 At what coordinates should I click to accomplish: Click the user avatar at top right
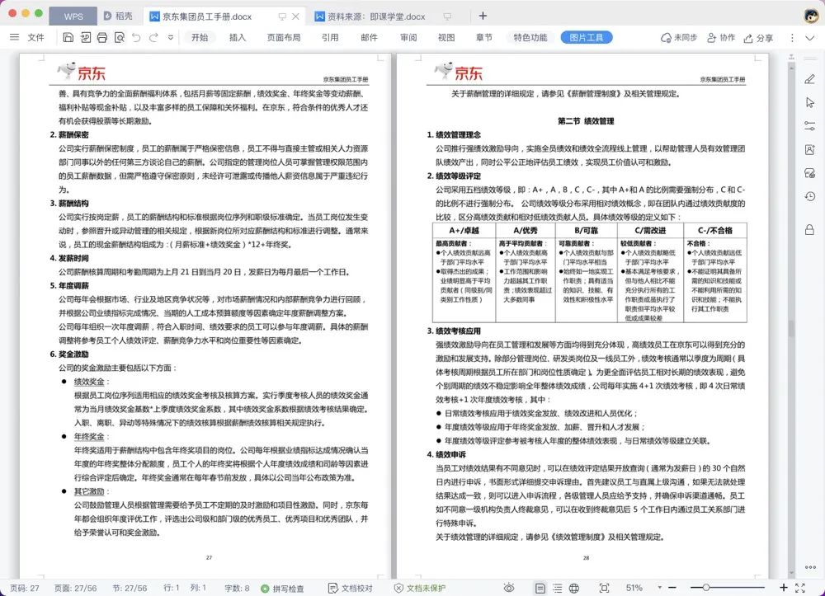pyautogui.click(x=811, y=16)
